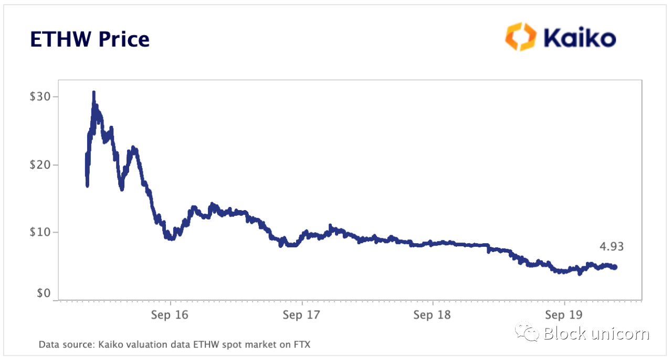Select the Sep 19 date label
This screenshot has width=672, height=361.
pos(563,315)
